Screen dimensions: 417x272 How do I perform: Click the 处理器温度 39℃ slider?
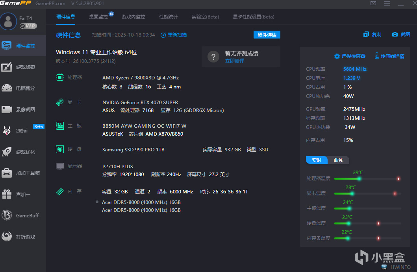367,178
